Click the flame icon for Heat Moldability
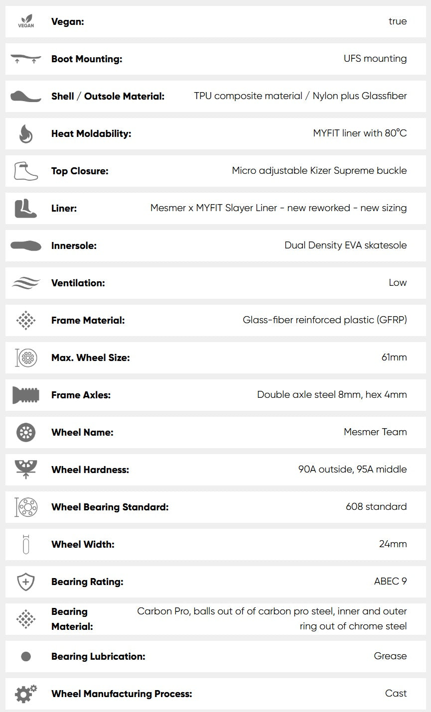The image size is (431, 712). point(26,133)
